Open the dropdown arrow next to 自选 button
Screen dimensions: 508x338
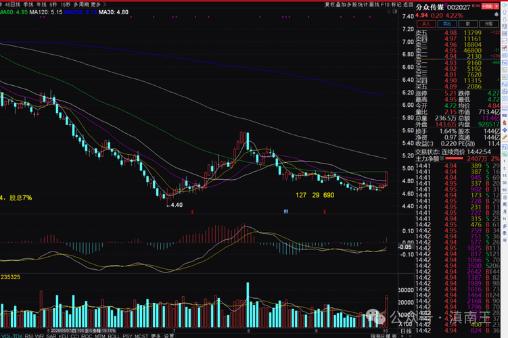click(497, 6)
